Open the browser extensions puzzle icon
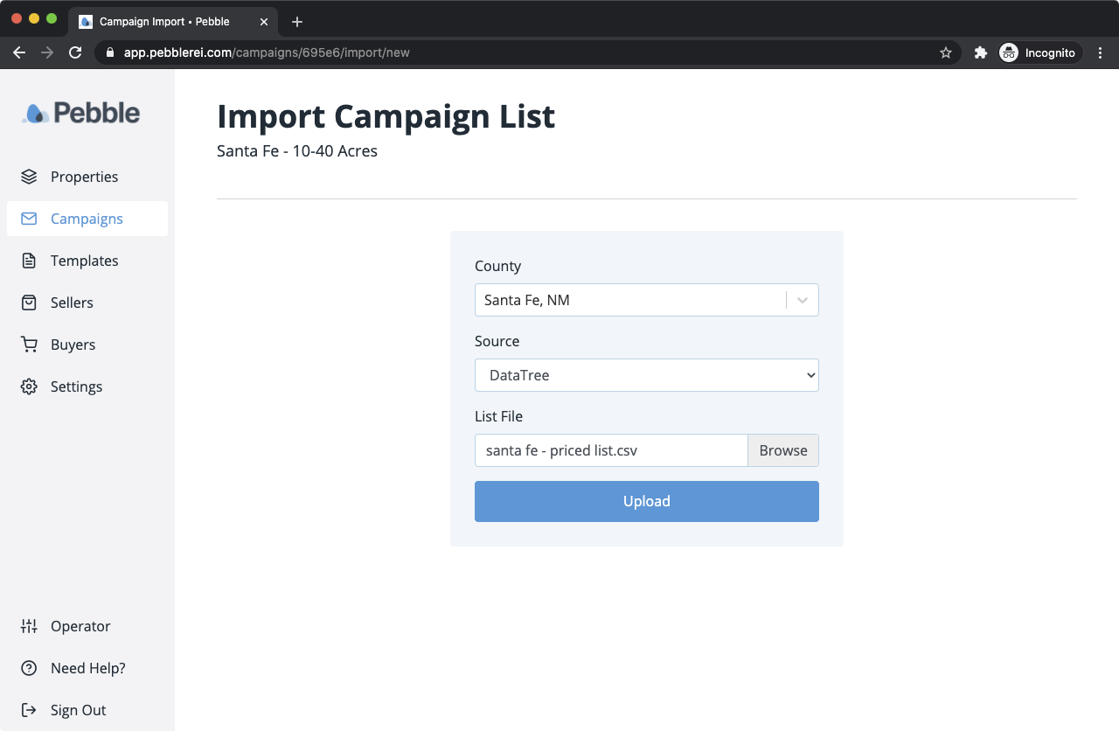 (981, 52)
